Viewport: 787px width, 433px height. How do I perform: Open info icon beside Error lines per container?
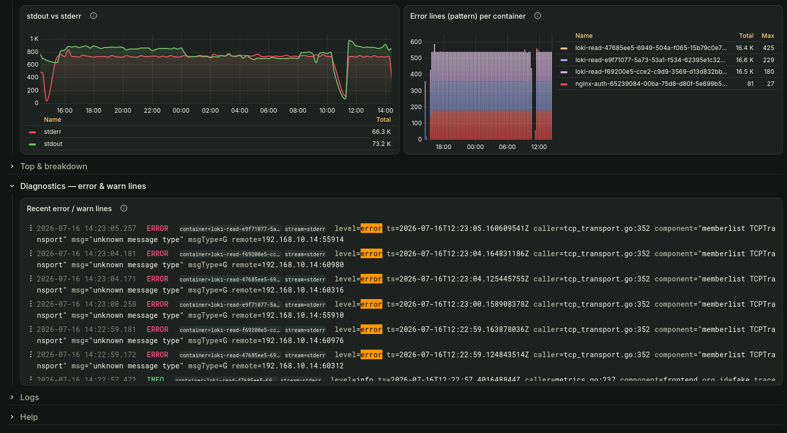tap(538, 16)
